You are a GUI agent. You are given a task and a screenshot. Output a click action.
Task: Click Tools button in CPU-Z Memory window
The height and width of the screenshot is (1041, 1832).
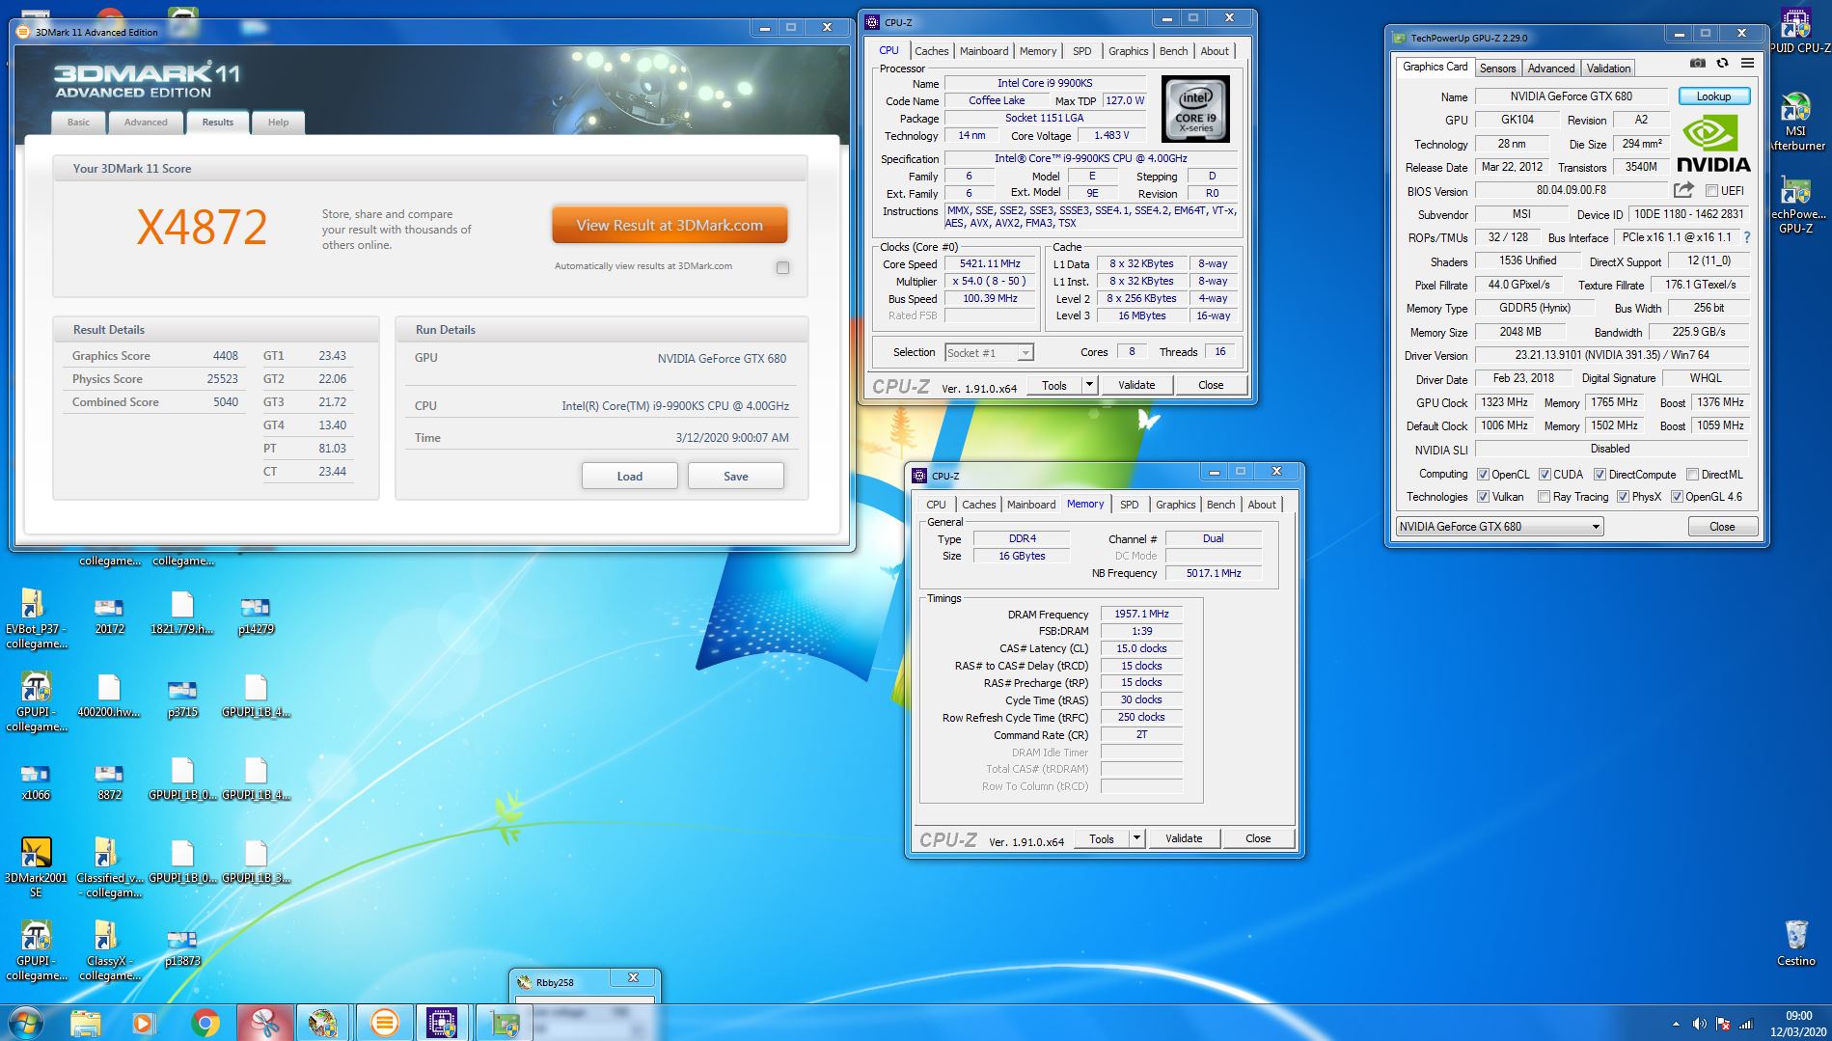pyautogui.click(x=1101, y=838)
